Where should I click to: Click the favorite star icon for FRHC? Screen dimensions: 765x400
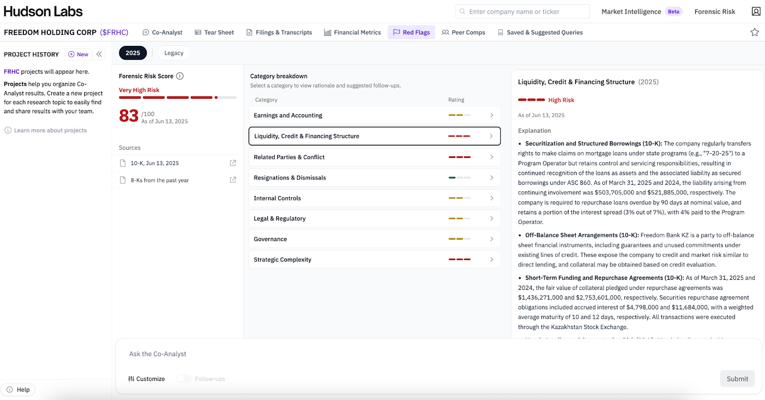click(754, 32)
